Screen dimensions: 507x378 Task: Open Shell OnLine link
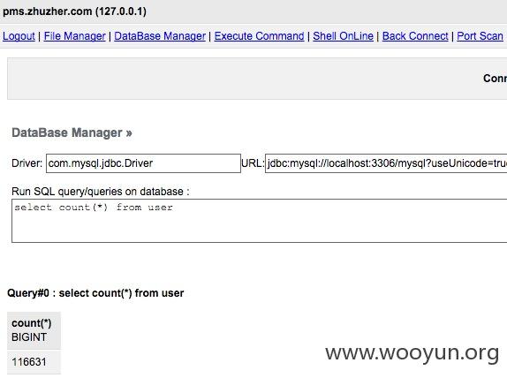(x=343, y=36)
